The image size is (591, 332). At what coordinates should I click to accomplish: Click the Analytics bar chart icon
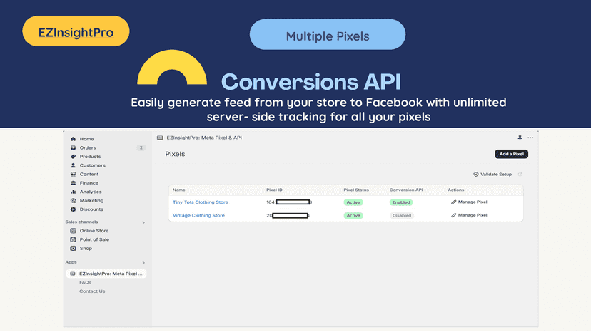point(73,192)
